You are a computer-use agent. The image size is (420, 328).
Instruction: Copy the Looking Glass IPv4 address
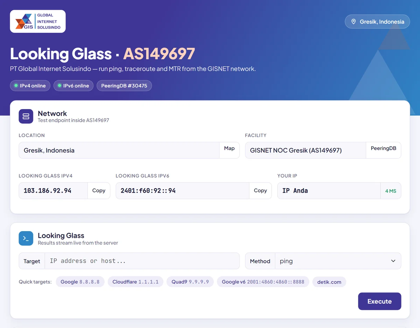(99, 191)
